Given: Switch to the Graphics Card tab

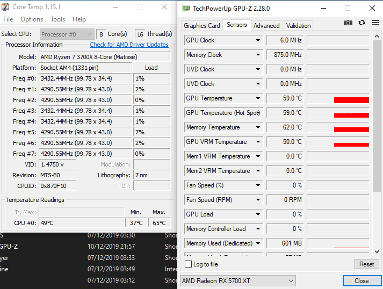Looking at the screenshot, I should point(202,26).
